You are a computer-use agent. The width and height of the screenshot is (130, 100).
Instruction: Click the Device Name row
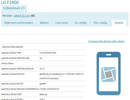coord(43,63)
